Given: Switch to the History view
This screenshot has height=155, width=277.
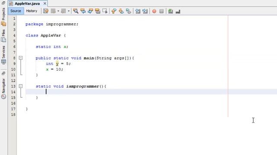Looking at the screenshot, I should [x=32, y=11].
